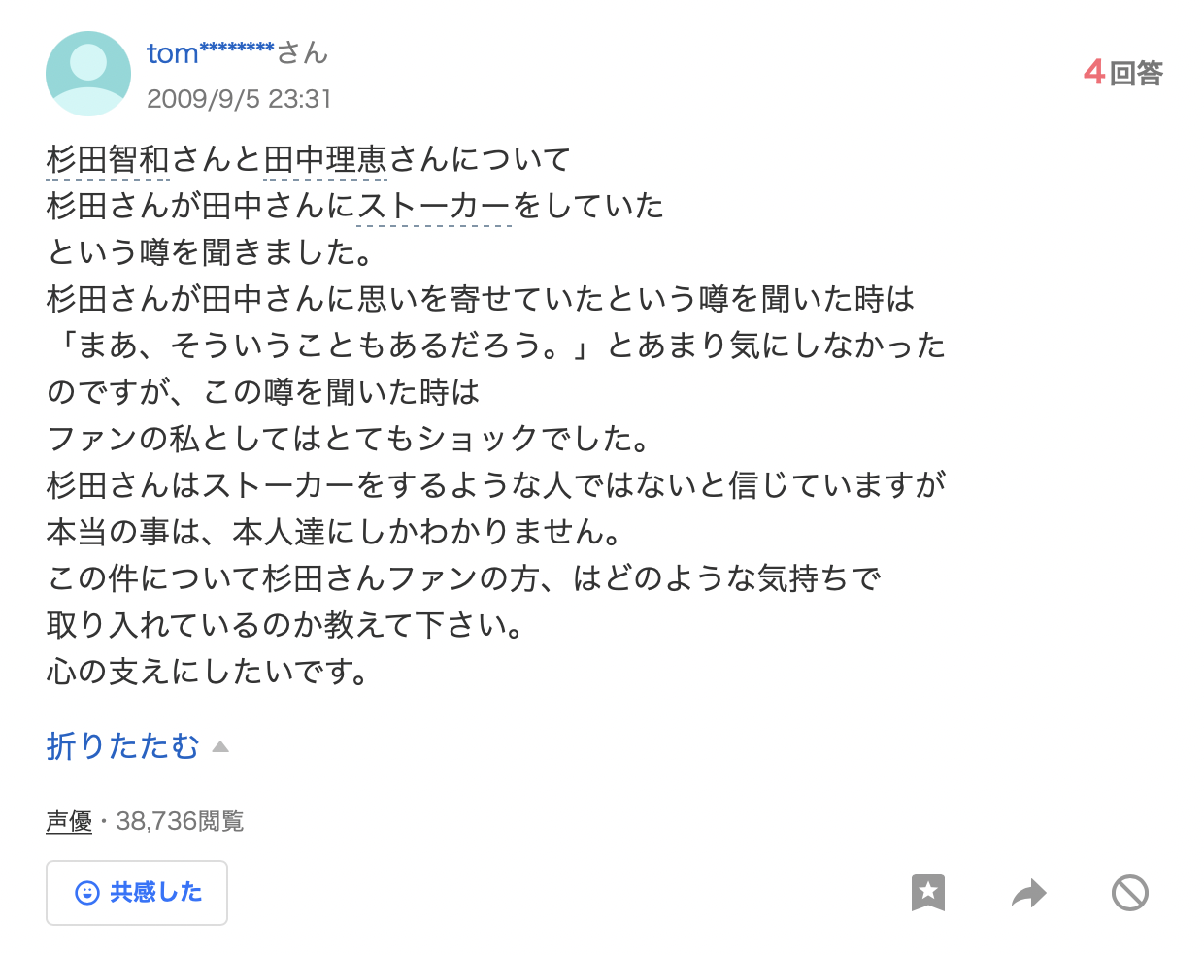Open the 声優 category link

coord(69,821)
